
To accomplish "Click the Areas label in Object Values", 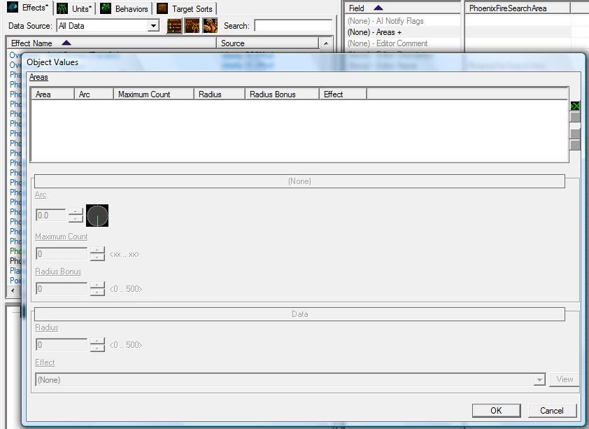I will (38, 77).
